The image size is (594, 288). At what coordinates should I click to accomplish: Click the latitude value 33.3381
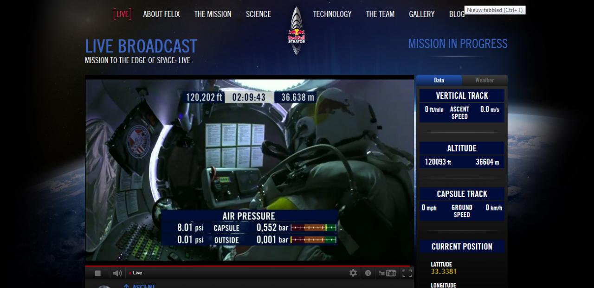[444, 271]
